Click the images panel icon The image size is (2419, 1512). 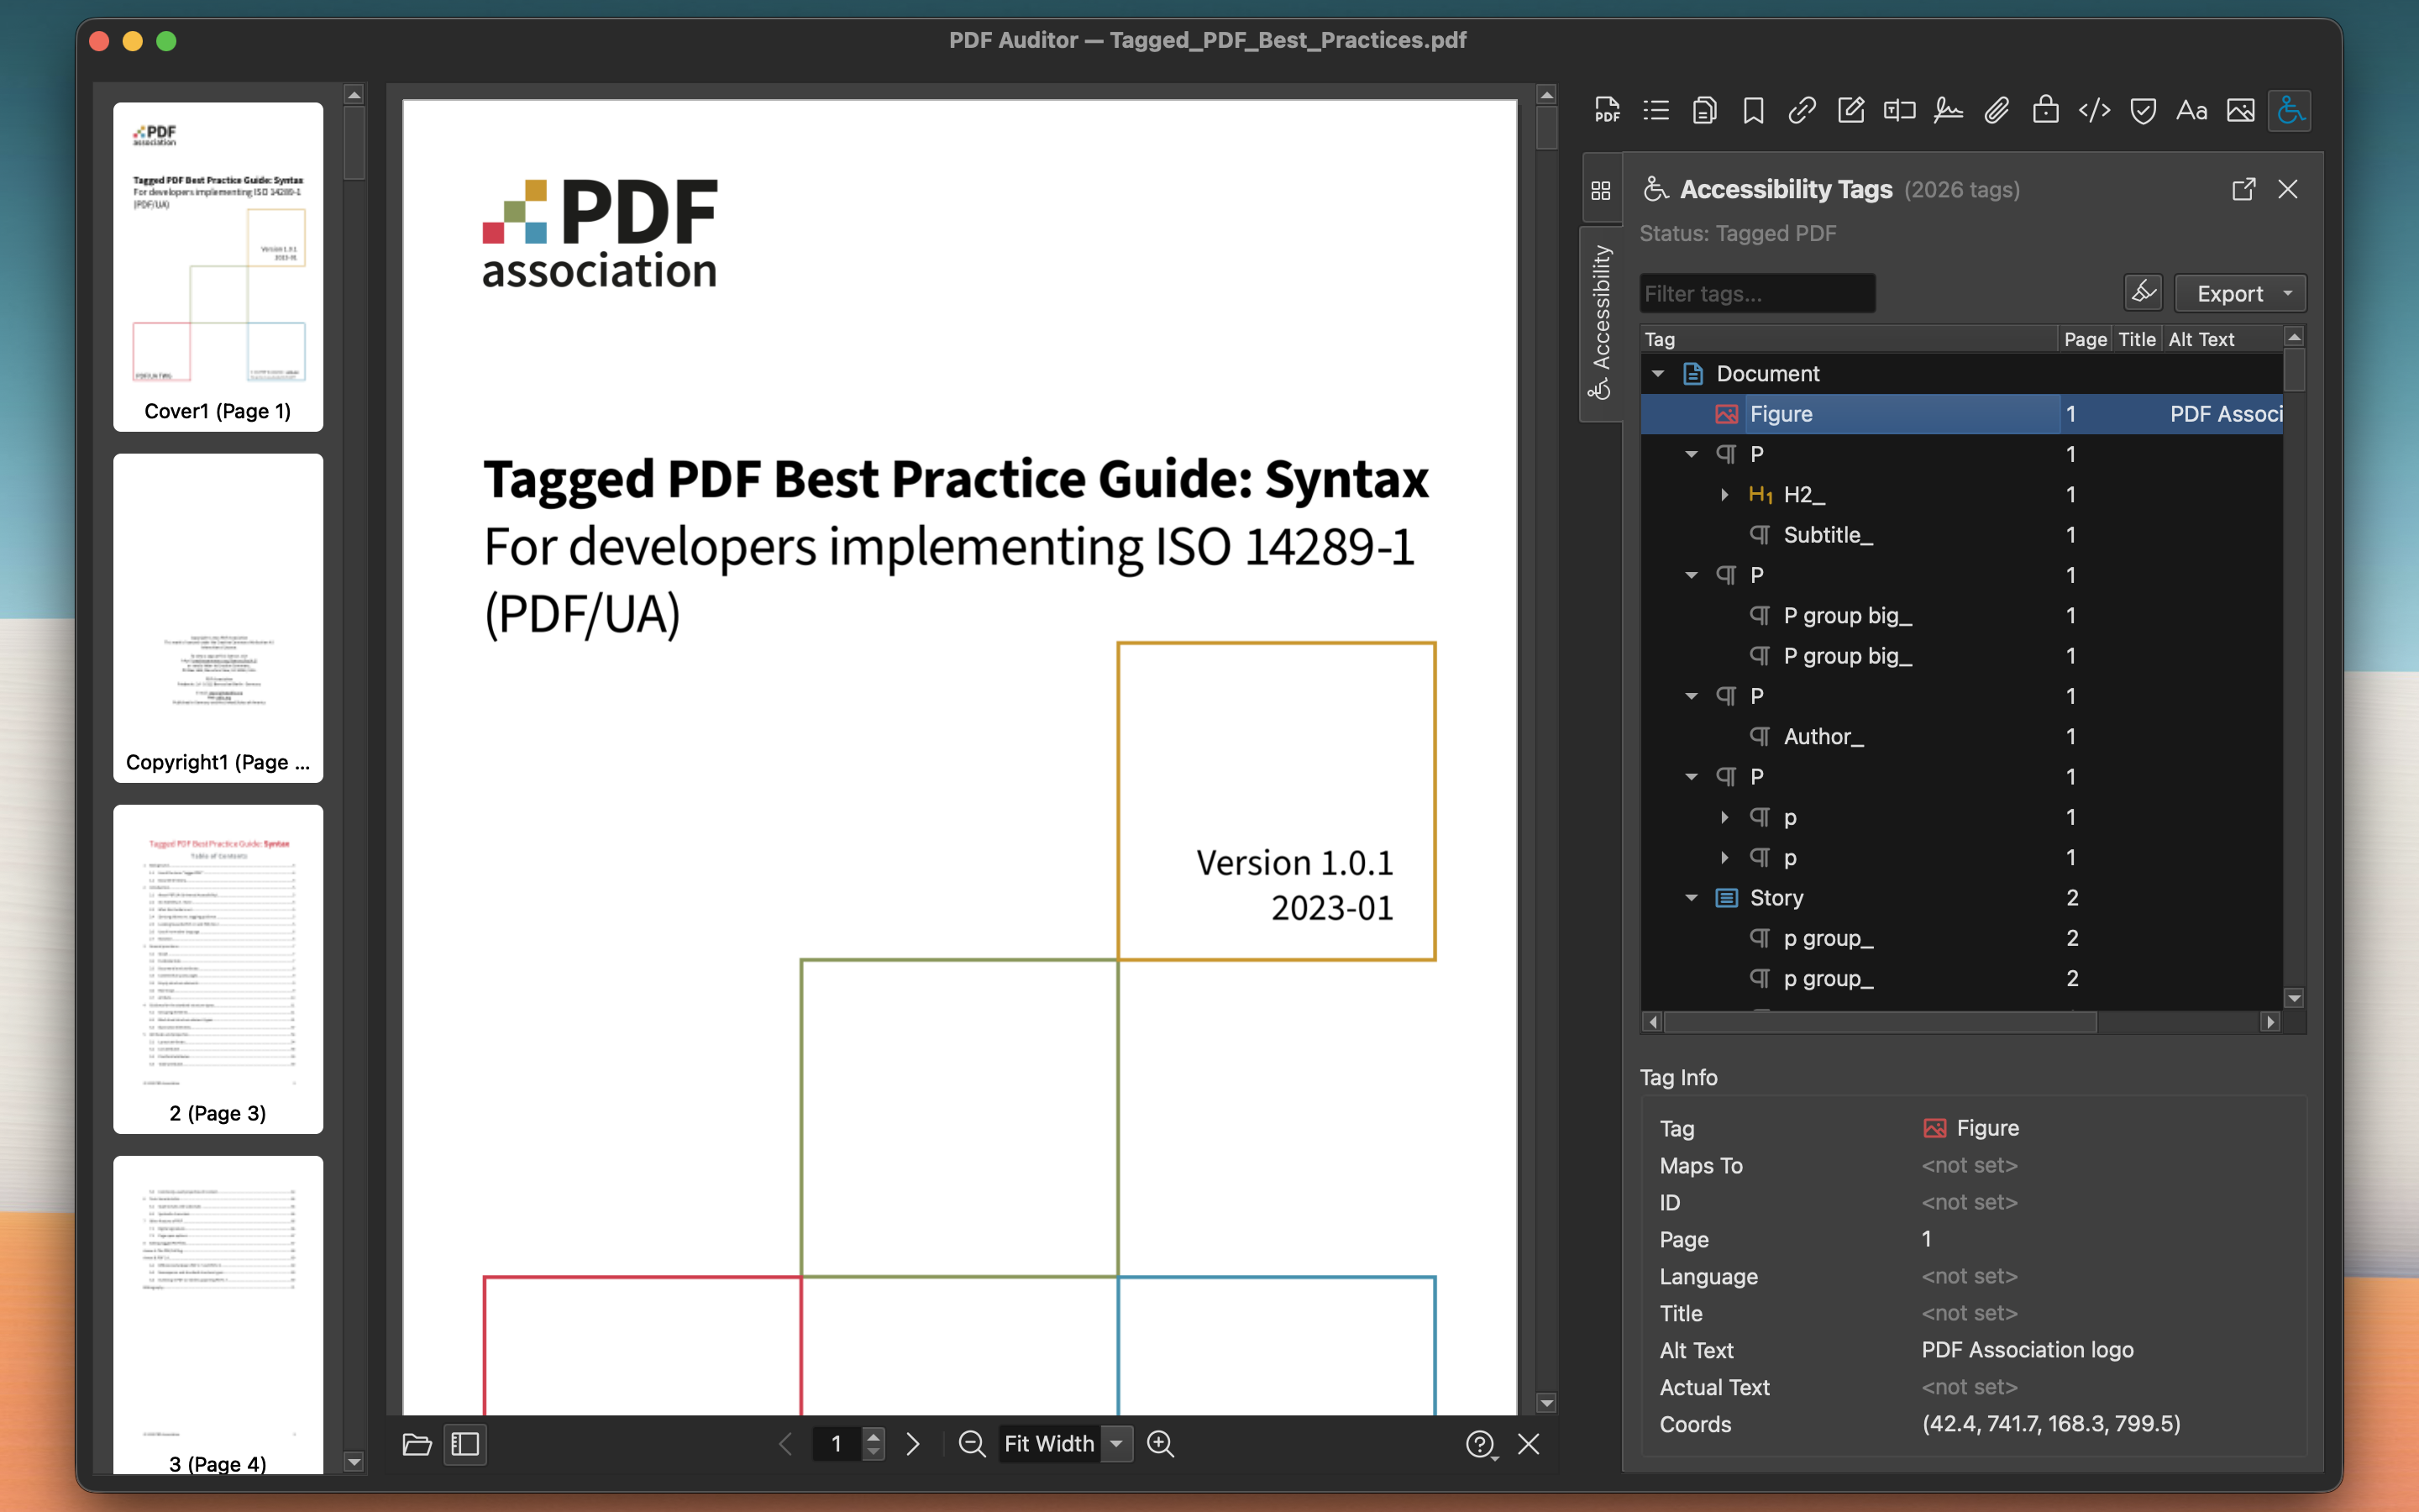coord(2240,110)
